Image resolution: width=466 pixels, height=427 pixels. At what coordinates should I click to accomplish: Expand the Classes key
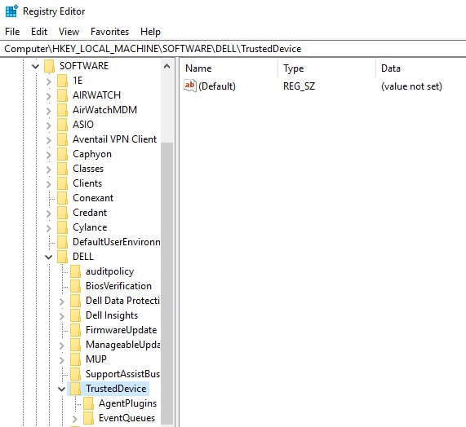(48, 169)
